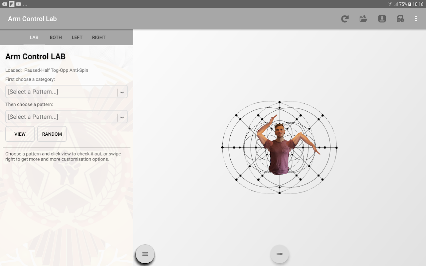Screen dimensions: 426x266
Task: Open the load folder icon
Action: (363, 19)
